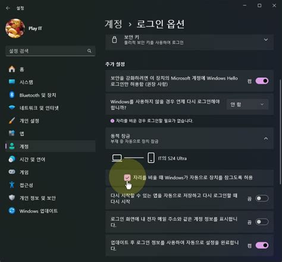Image resolution: width=282 pixels, height=262 pixels.
Task: Click the 개인 정보 및 보안 shield icon
Action: pos(12,198)
